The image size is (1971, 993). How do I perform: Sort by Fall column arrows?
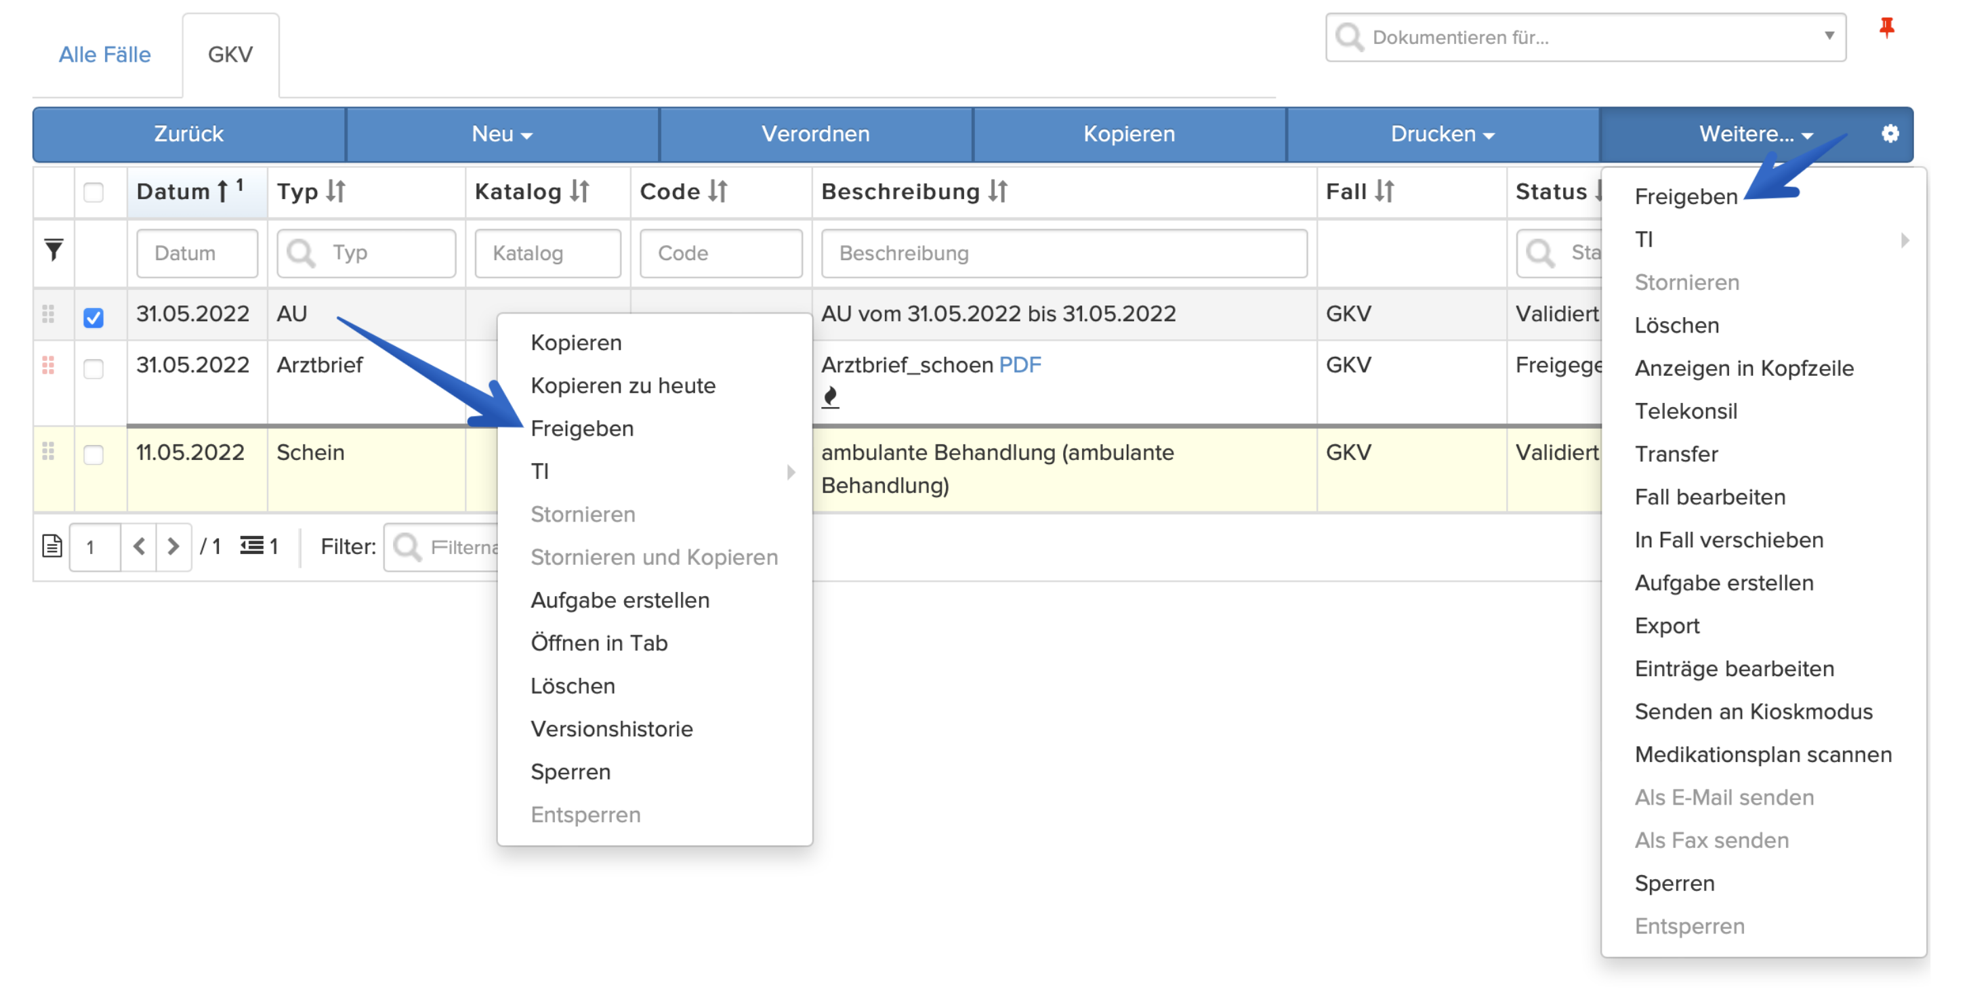click(1384, 191)
